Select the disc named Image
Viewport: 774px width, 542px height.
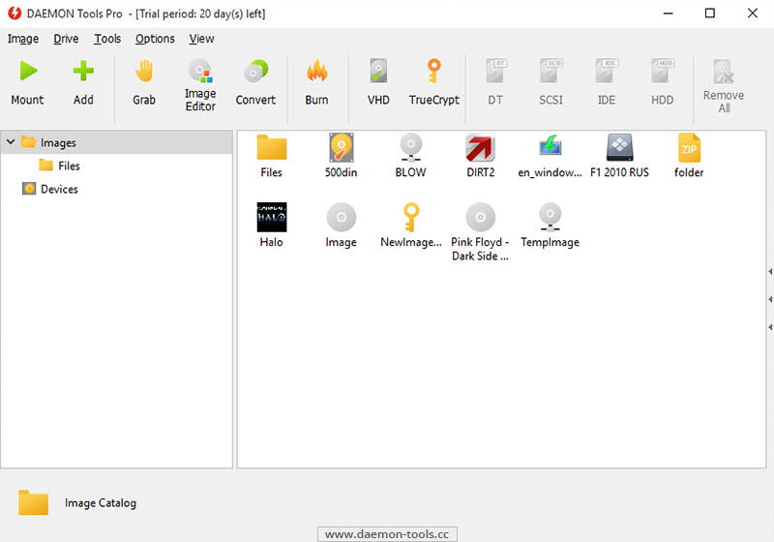tap(342, 226)
